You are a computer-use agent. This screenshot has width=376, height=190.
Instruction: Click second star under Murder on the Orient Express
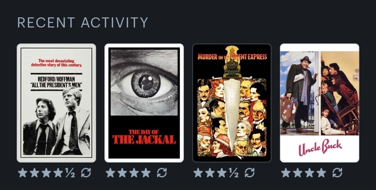[x=210, y=173]
